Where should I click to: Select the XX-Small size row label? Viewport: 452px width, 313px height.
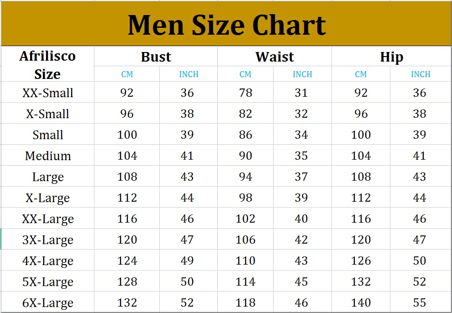pyautogui.click(x=47, y=93)
